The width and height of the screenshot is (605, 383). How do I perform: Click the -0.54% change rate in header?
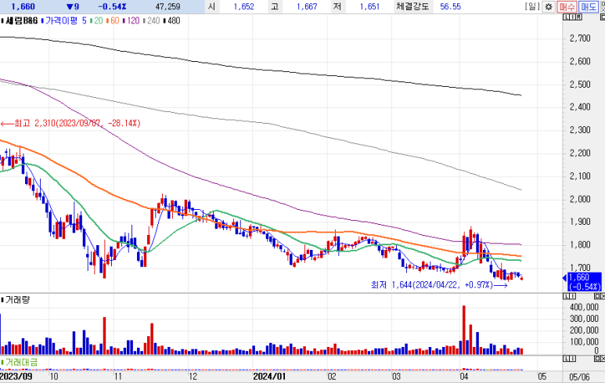[x=112, y=6]
